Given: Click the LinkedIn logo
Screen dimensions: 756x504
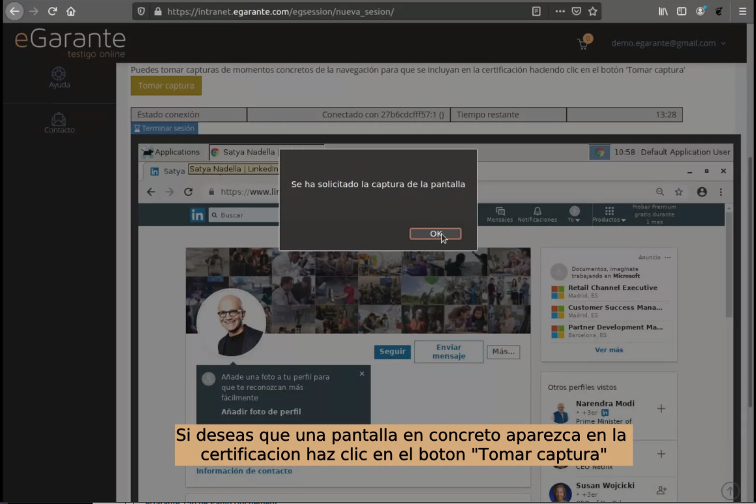Looking at the screenshot, I should point(197,215).
